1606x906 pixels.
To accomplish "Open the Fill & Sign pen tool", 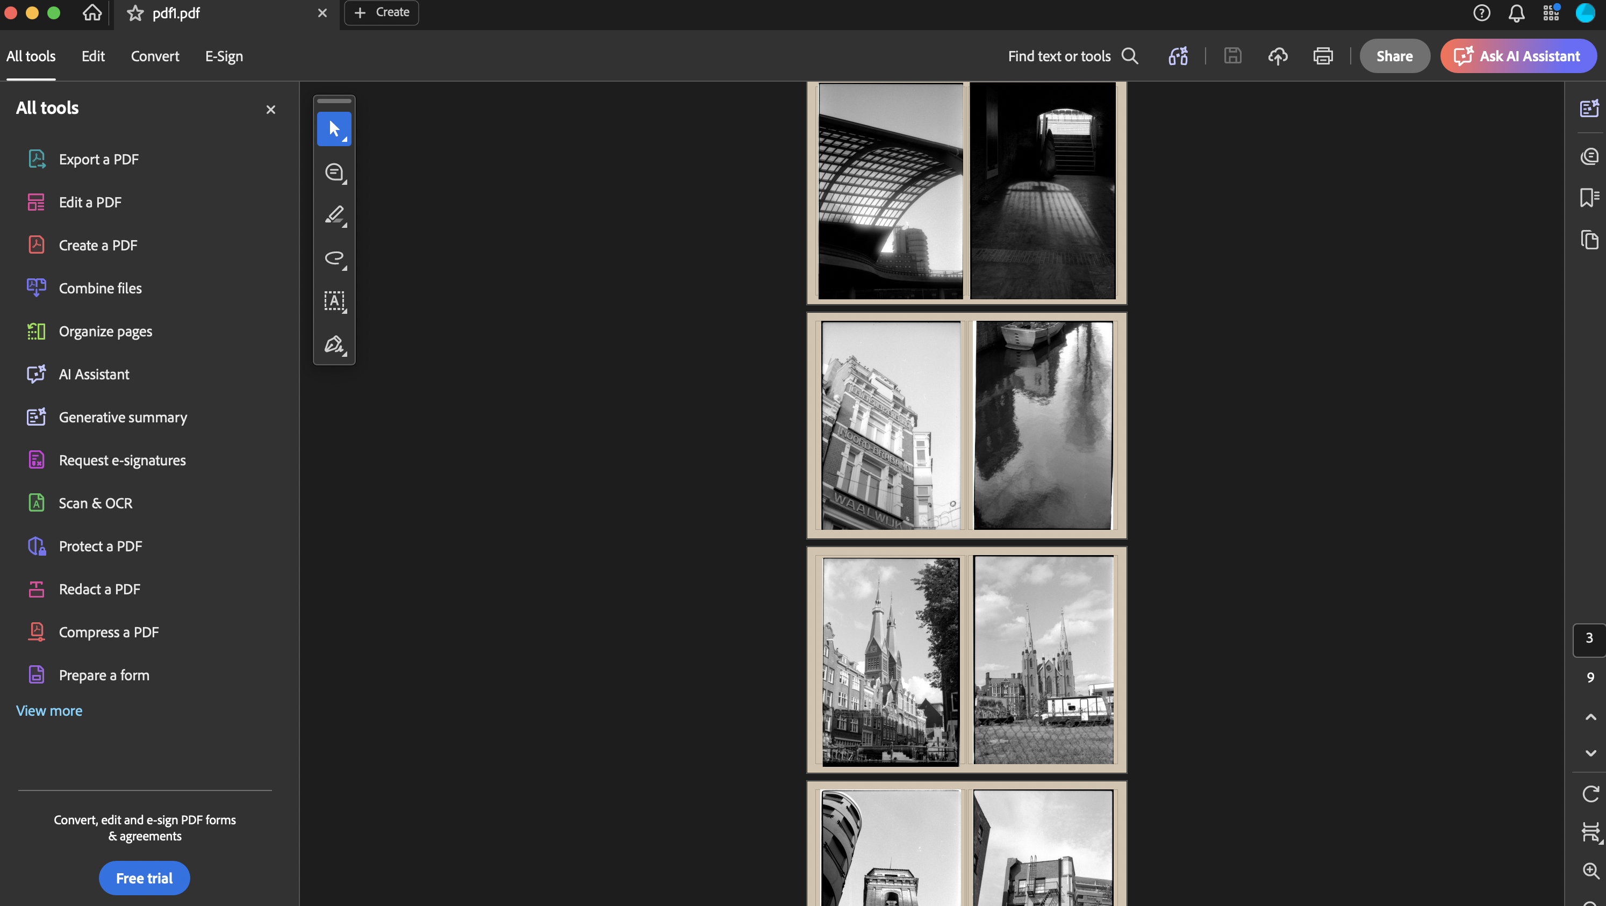I will pos(334,344).
